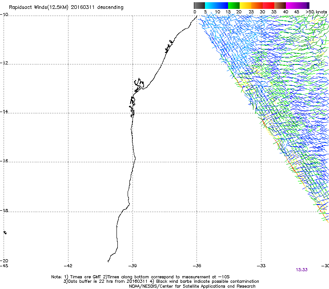Click the -45 longitude axis label

coord(4,266)
